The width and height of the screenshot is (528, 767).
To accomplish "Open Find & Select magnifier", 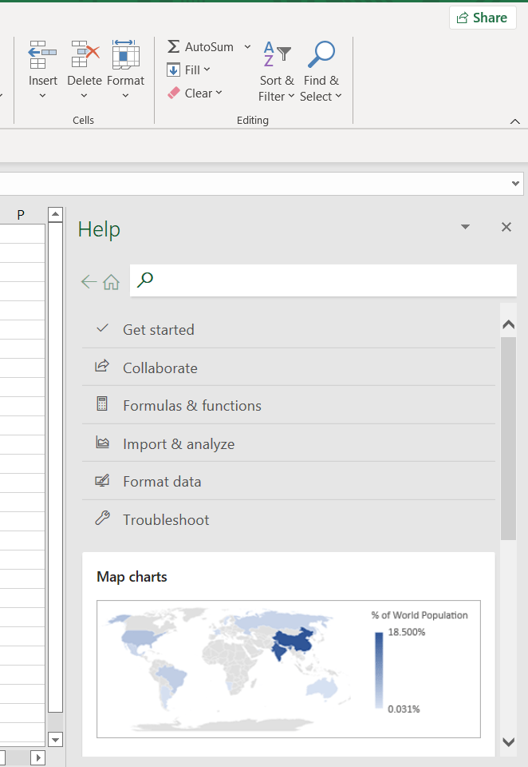I will pos(321,56).
